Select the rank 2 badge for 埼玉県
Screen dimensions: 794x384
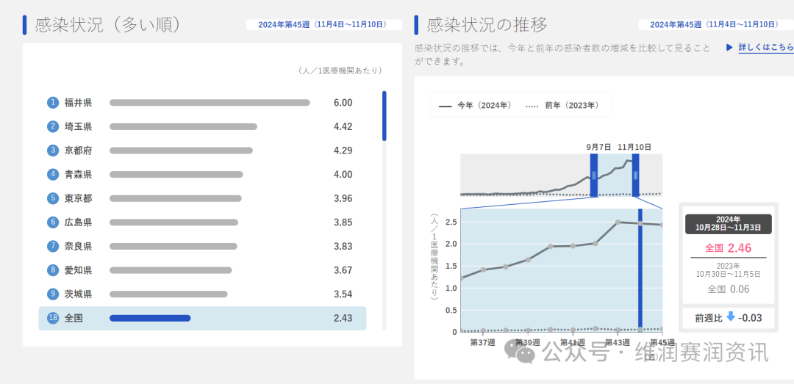coord(53,126)
